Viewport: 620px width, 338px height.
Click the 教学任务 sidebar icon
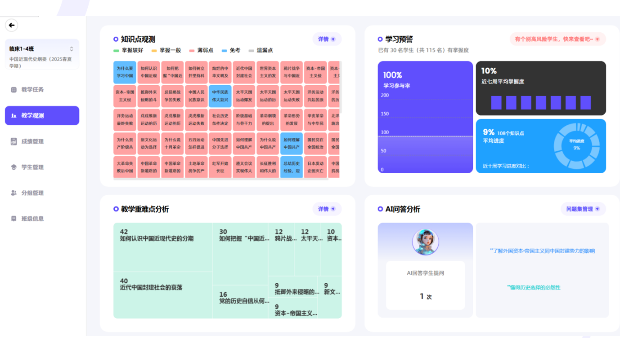coord(13,90)
